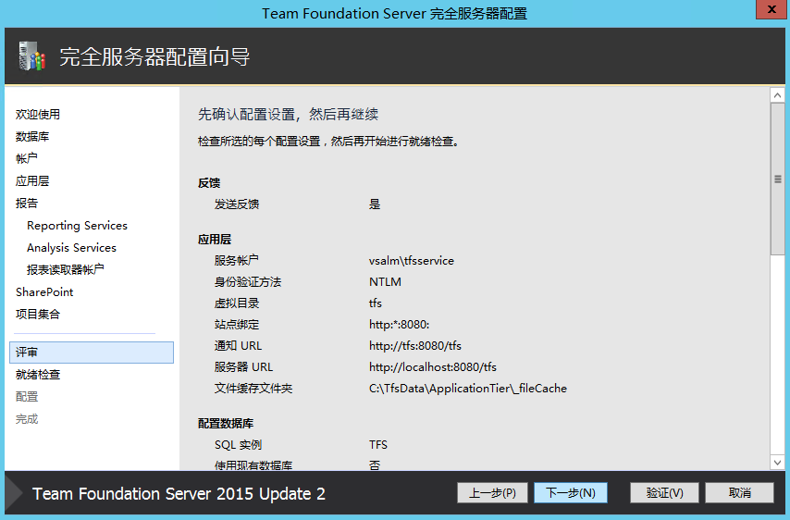Click the disabled 配置 step
The image size is (790, 520).
tap(27, 397)
